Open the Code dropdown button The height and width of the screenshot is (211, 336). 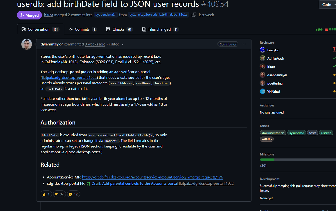pyautogui.click(x=327, y=4)
